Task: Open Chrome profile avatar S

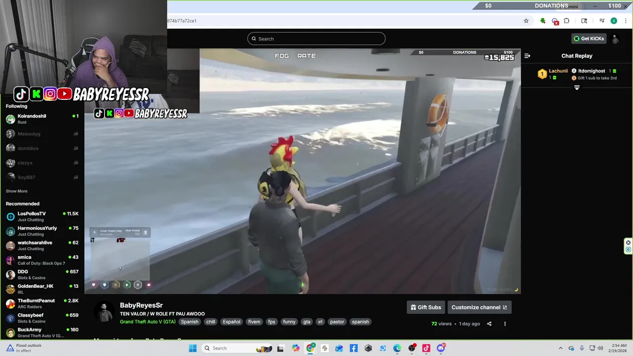Action: pyautogui.click(x=614, y=21)
